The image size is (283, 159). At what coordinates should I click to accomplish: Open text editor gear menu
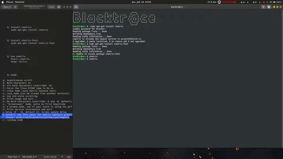pyautogui.click(x=59, y=7)
